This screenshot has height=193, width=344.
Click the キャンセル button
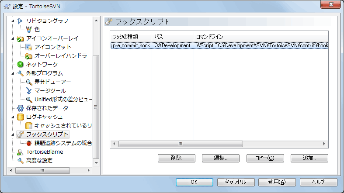click(236, 182)
